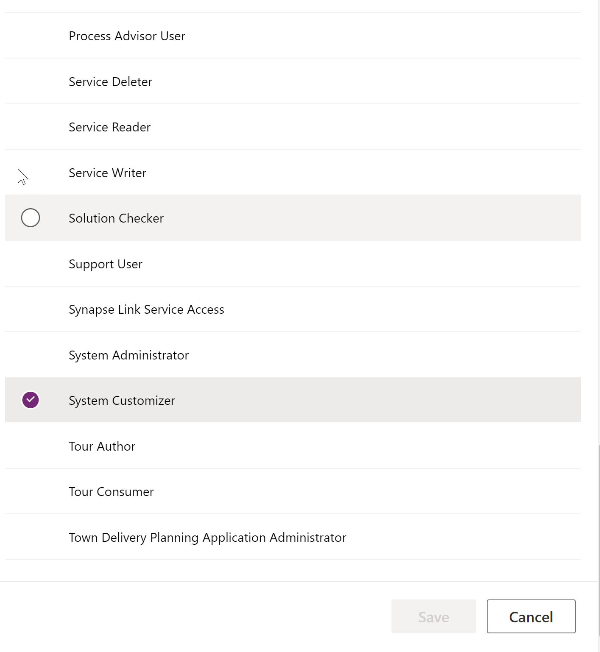Image resolution: width=600 pixels, height=652 pixels.
Task: Choose the Tour Consumer role
Action: [x=111, y=492]
